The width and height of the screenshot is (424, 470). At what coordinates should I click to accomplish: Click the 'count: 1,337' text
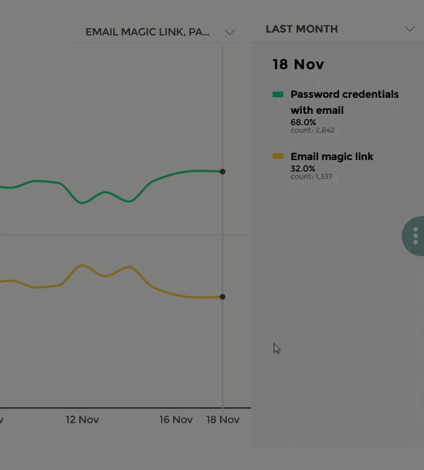(x=311, y=176)
